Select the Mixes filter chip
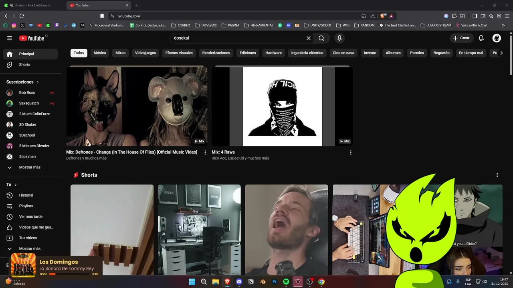The width and height of the screenshot is (513, 288). tap(121, 53)
